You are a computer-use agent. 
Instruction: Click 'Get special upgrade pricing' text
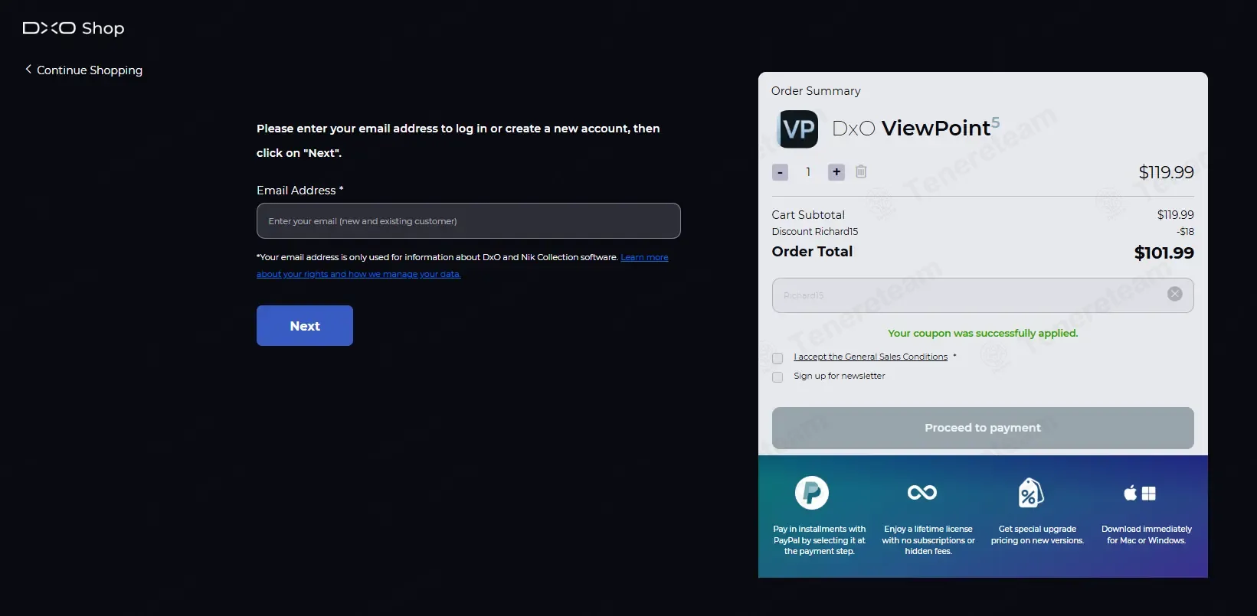[x=1037, y=535]
